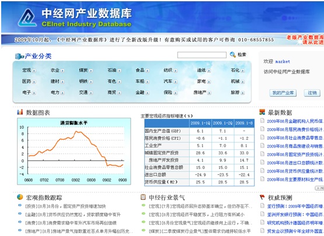The width and height of the screenshot is (324, 236).
Task: Expand the 金融 category arrow
Action: point(147,93)
